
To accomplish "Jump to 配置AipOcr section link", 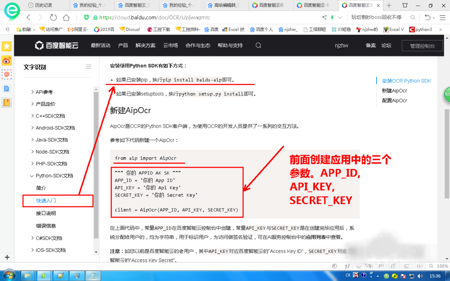I will pos(394,100).
